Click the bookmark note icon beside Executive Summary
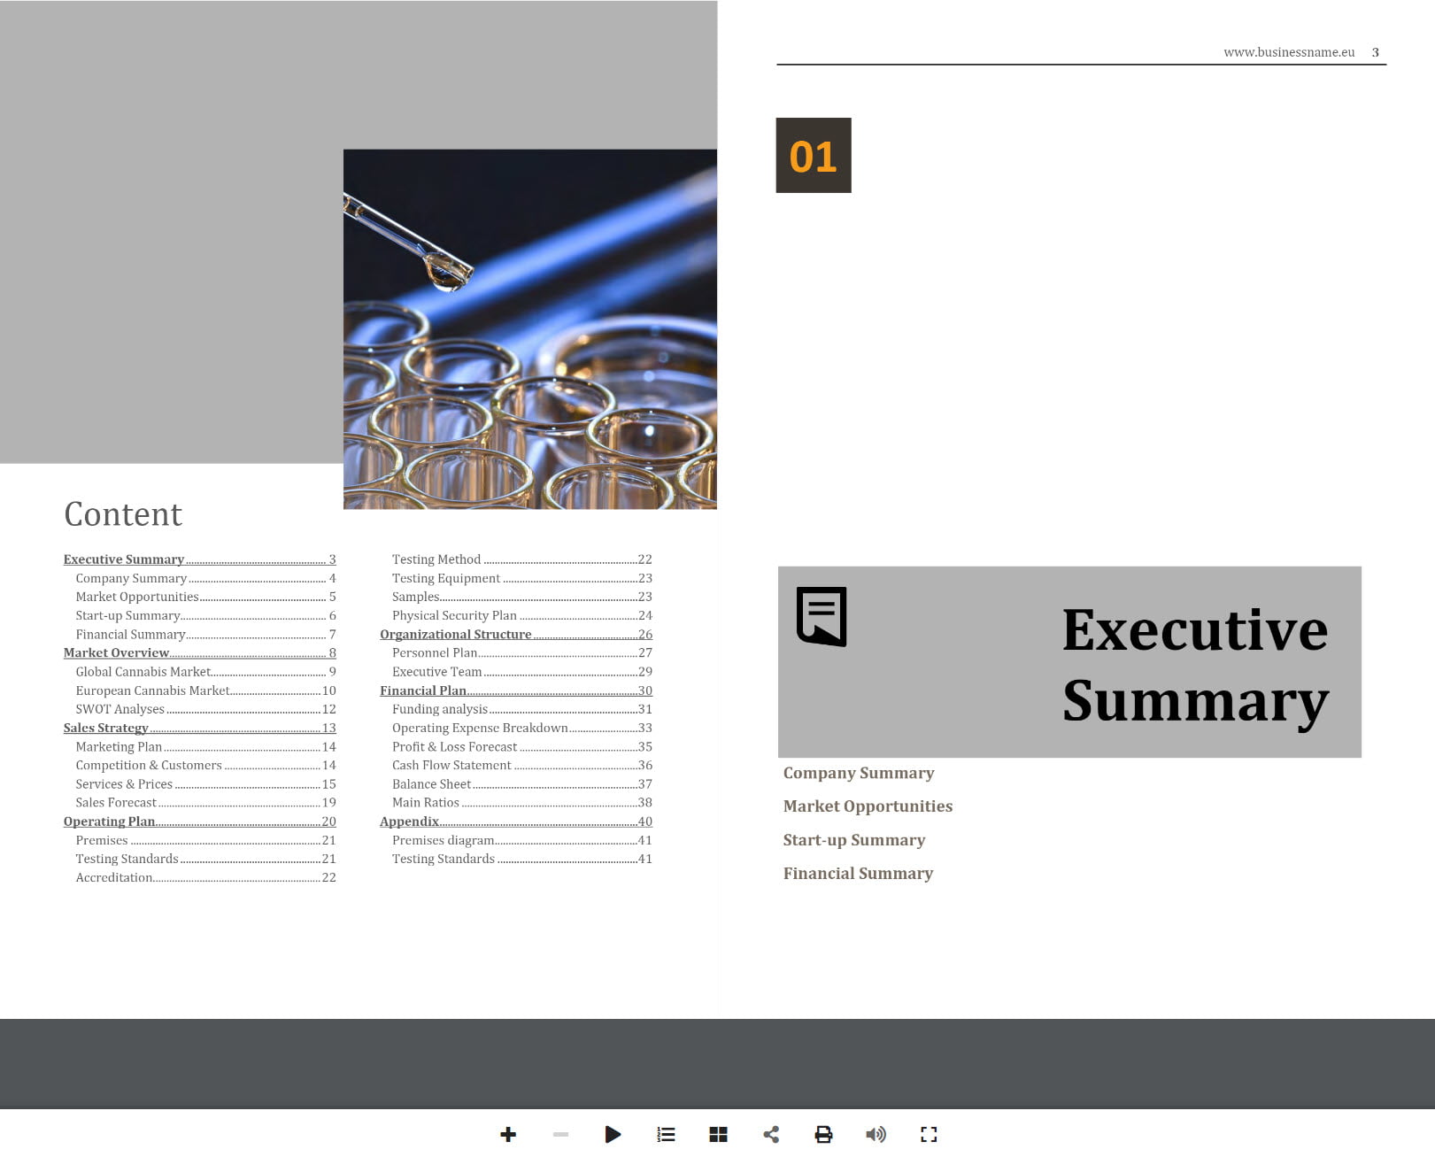This screenshot has width=1435, height=1157. pos(822,616)
